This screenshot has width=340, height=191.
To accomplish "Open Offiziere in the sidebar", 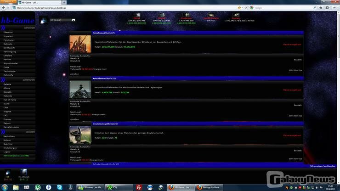I will point(8,56).
